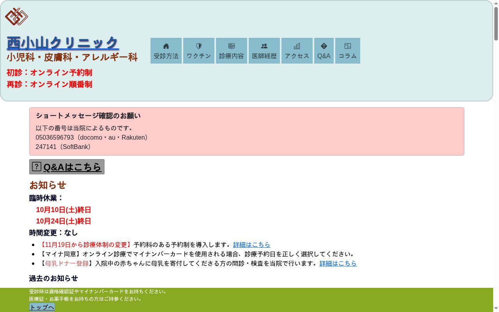Open 詳細はこちら link for 母乳ドナー登録
499x312 pixels.
[x=338, y=263]
